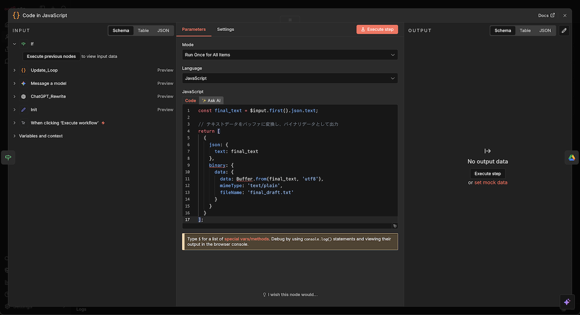Click the If node icon on left edge
This screenshot has height=315, width=580.
click(x=8, y=157)
